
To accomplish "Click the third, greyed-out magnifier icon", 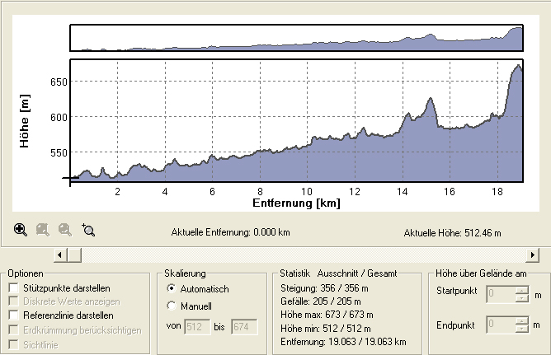I will [65, 231].
